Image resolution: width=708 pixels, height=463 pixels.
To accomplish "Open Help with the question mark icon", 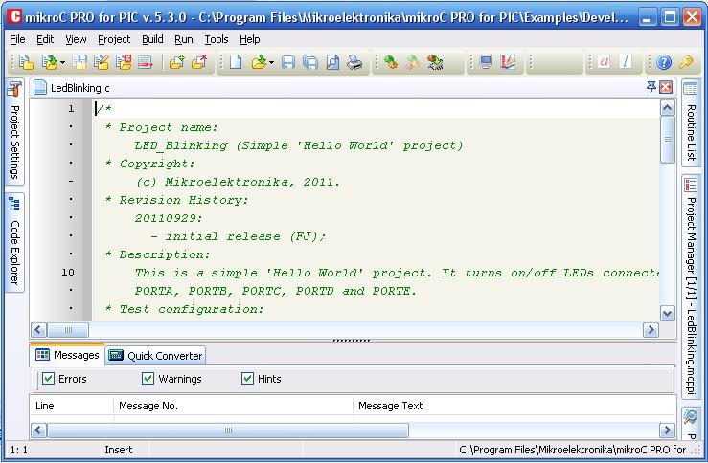I will (663, 62).
